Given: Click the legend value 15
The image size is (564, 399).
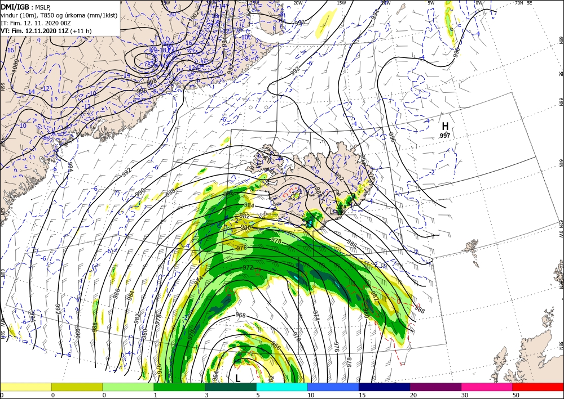Looking at the screenshot, I should pos(362,395).
